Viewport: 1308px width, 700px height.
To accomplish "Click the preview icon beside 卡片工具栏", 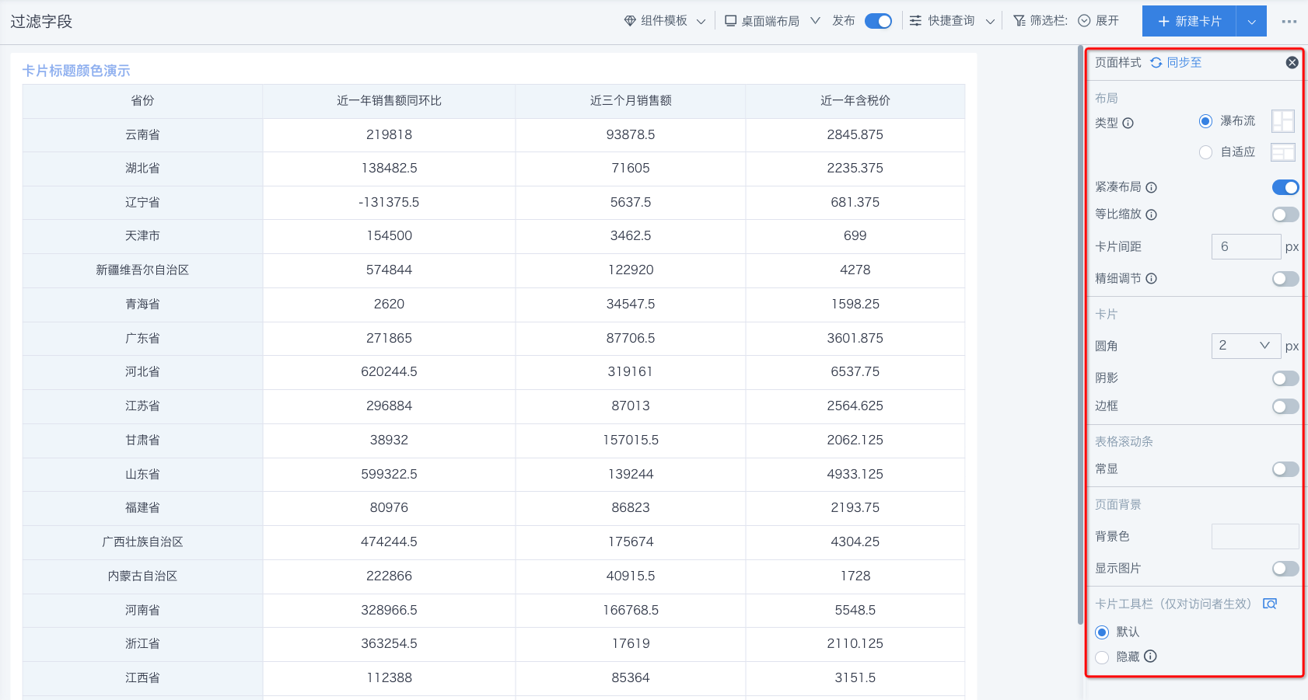I will coord(1270,604).
